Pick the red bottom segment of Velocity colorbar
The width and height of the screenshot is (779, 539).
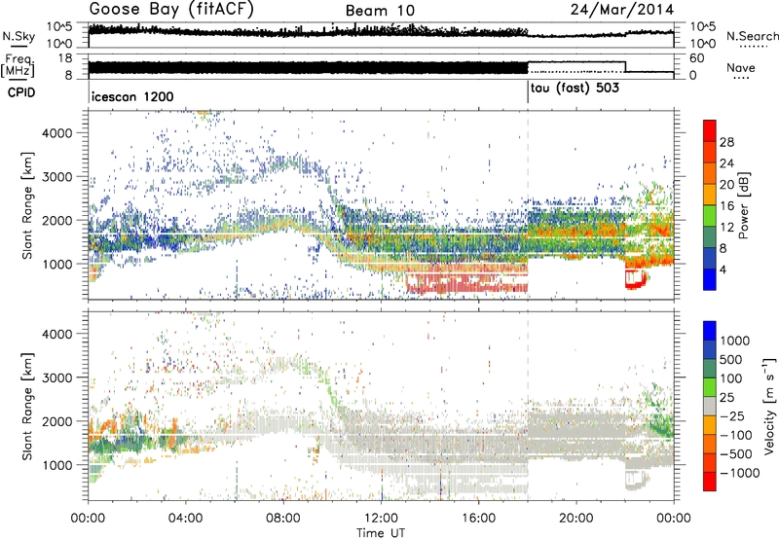pyautogui.click(x=710, y=482)
